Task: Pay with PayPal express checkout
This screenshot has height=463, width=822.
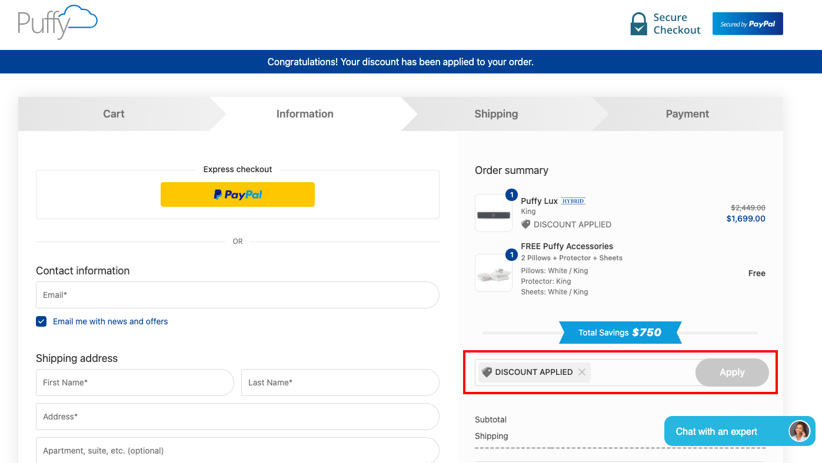Action: point(238,194)
